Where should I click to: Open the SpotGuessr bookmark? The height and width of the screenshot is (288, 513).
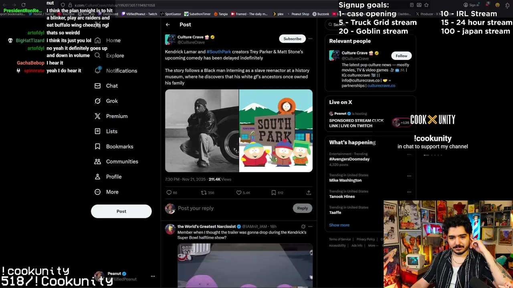coord(171,14)
